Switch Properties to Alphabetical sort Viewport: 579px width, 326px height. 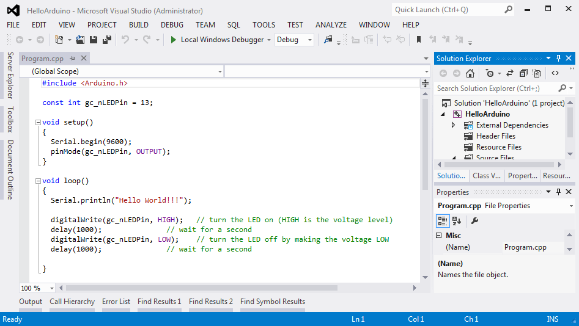[x=457, y=221]
